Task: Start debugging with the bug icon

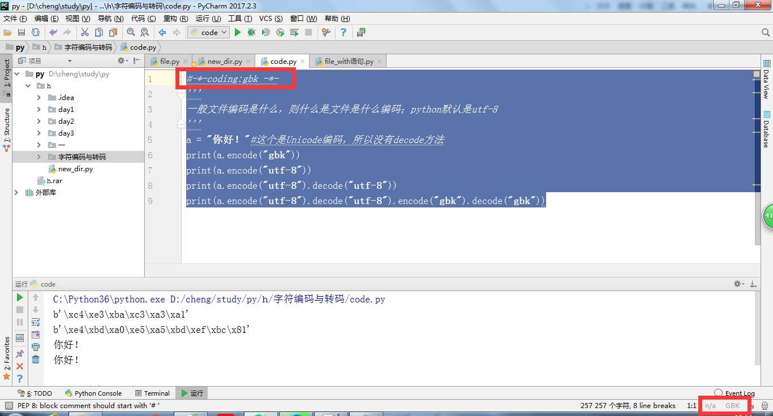Action: 252,32
